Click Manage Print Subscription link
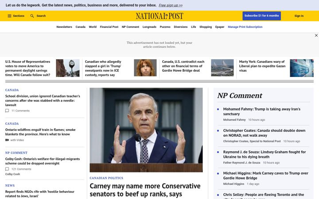This screenshot has height=199, width=319. [x=245, y=27]
